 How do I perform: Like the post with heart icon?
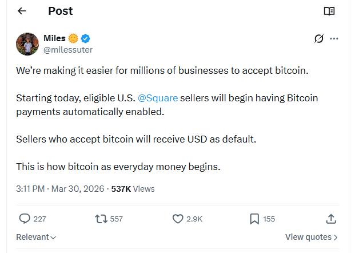[178, 219]
